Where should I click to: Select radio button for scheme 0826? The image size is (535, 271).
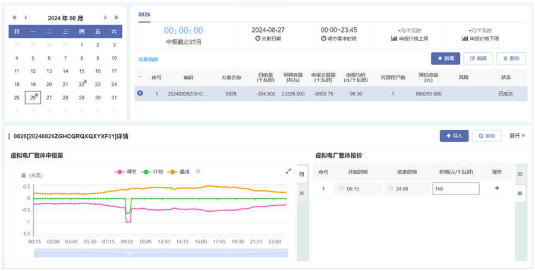[140, 93]
